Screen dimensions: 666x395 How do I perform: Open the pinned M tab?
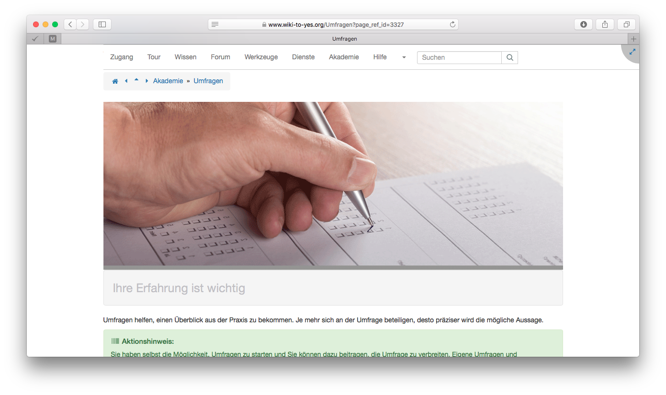click(x=53, y=39)
